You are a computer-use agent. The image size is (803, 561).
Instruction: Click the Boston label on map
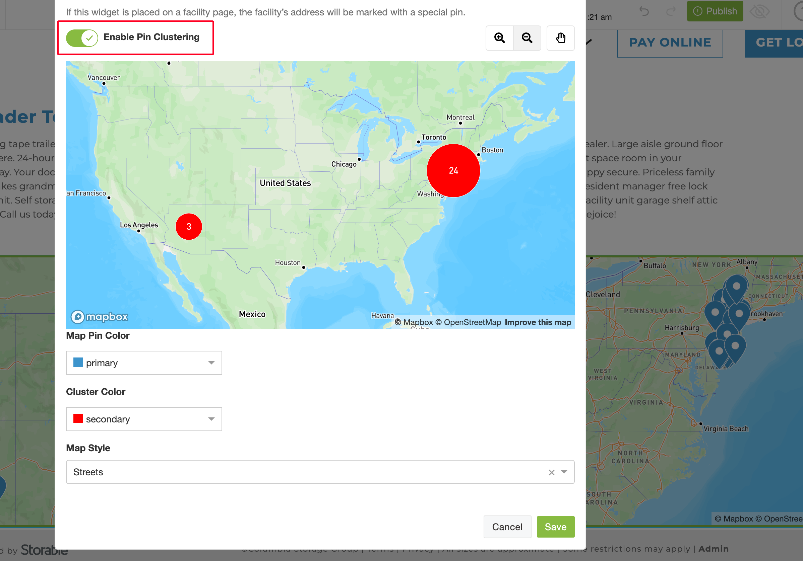click(x=492, y=150)
